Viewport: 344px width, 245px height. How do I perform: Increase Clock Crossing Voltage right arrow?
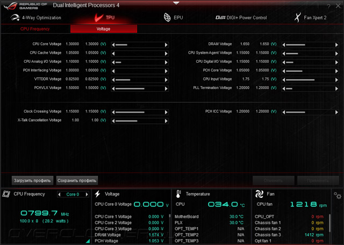[x=166, y=112]
